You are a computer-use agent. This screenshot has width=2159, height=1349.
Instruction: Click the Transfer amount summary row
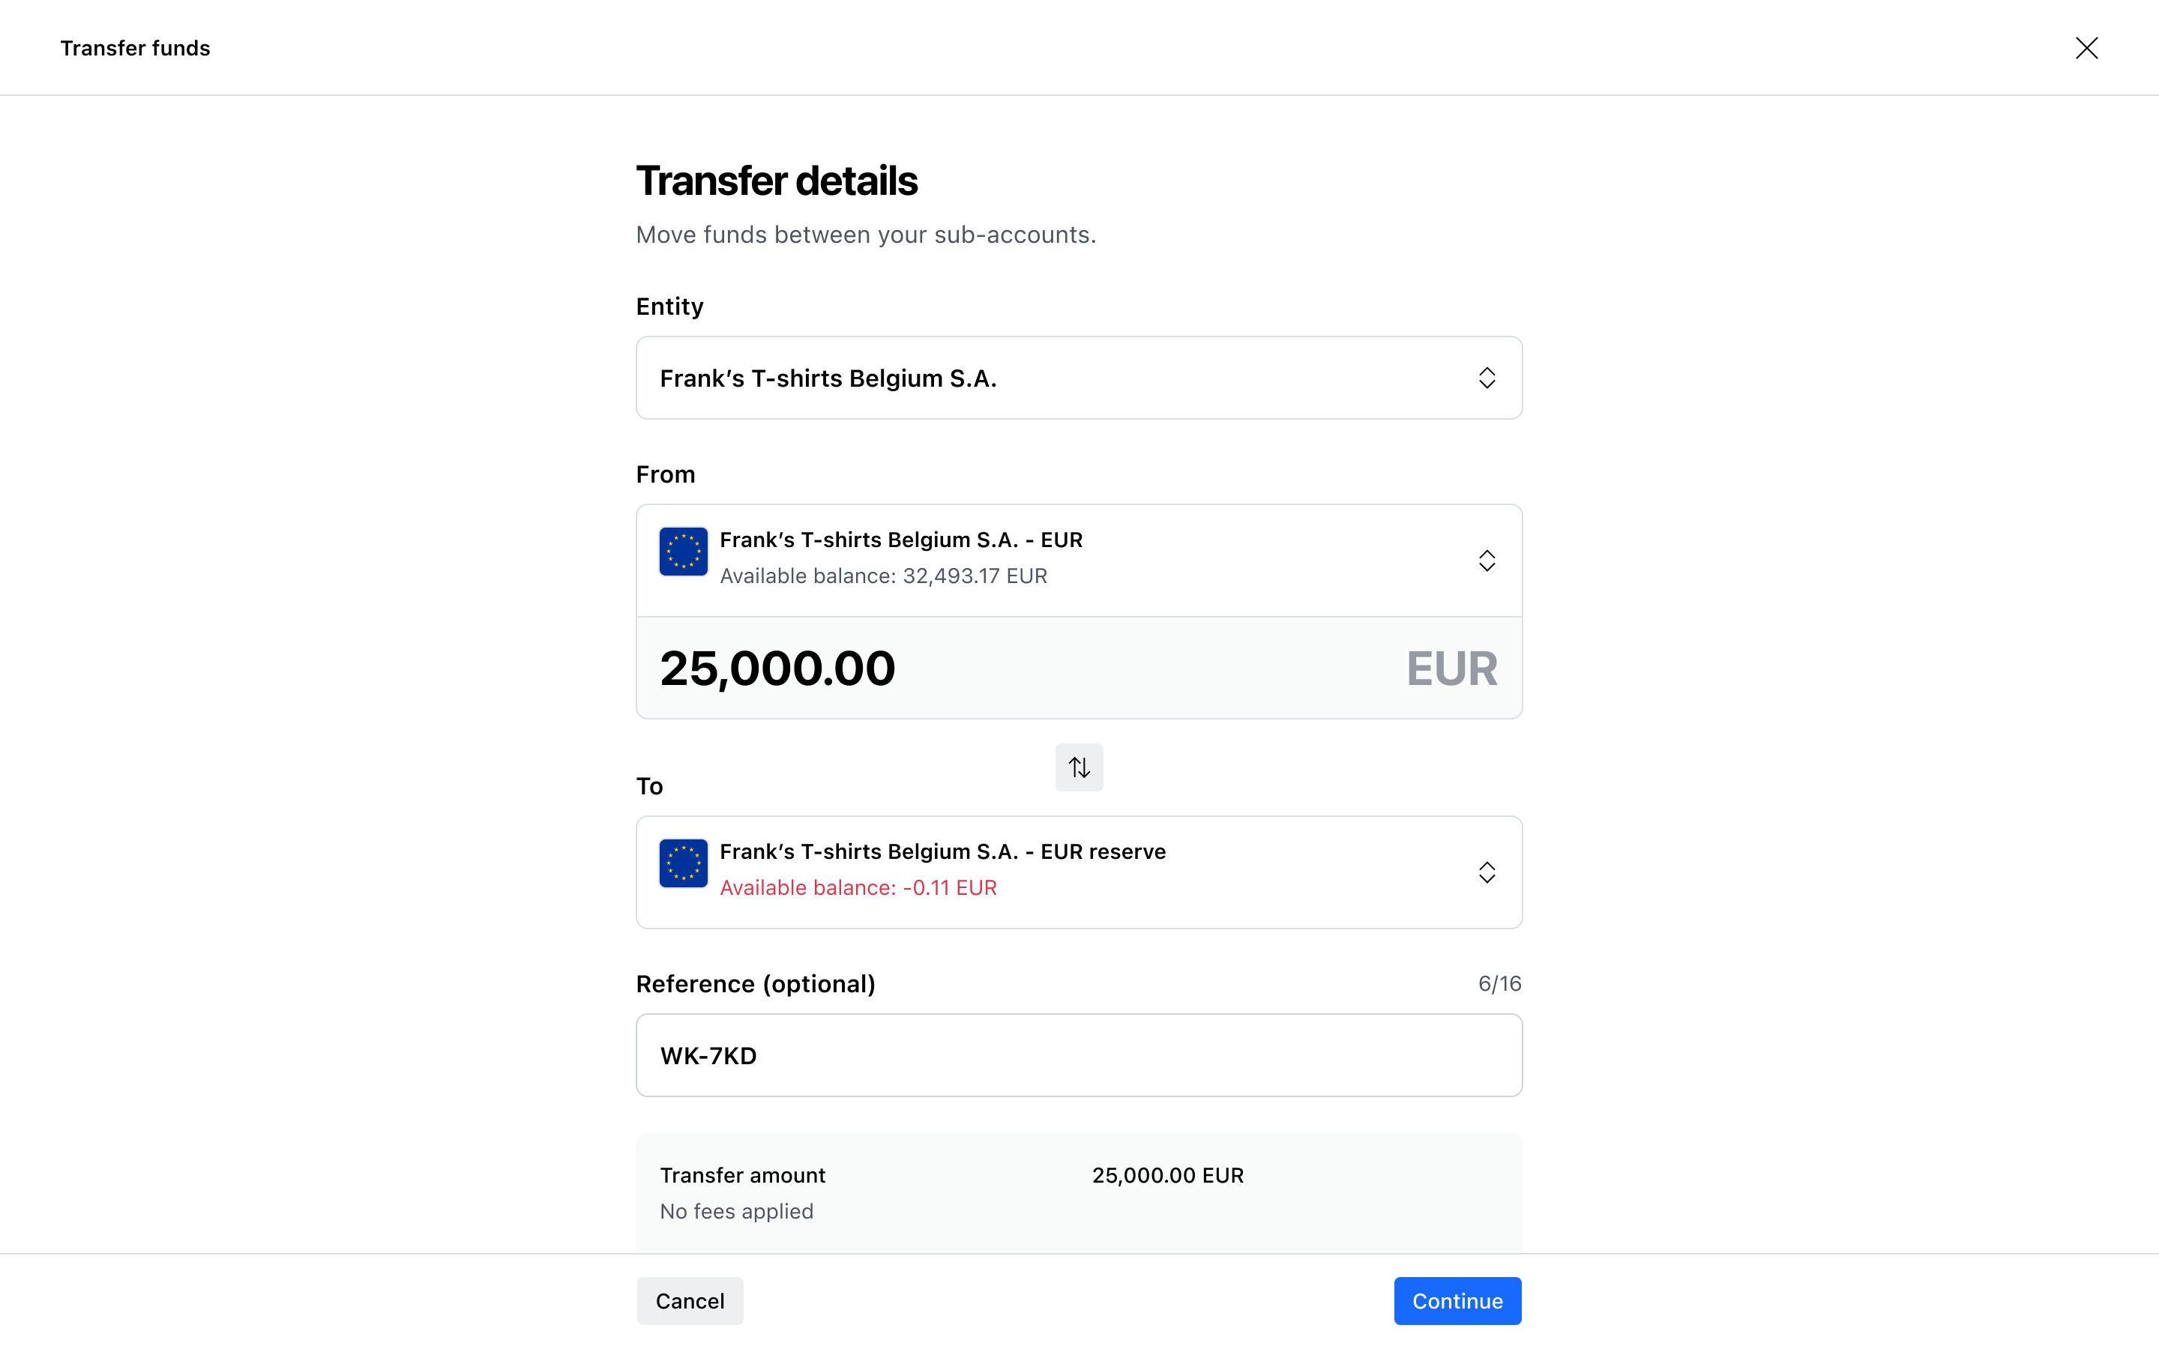pyautogui.click(x=1079, y=1175)
